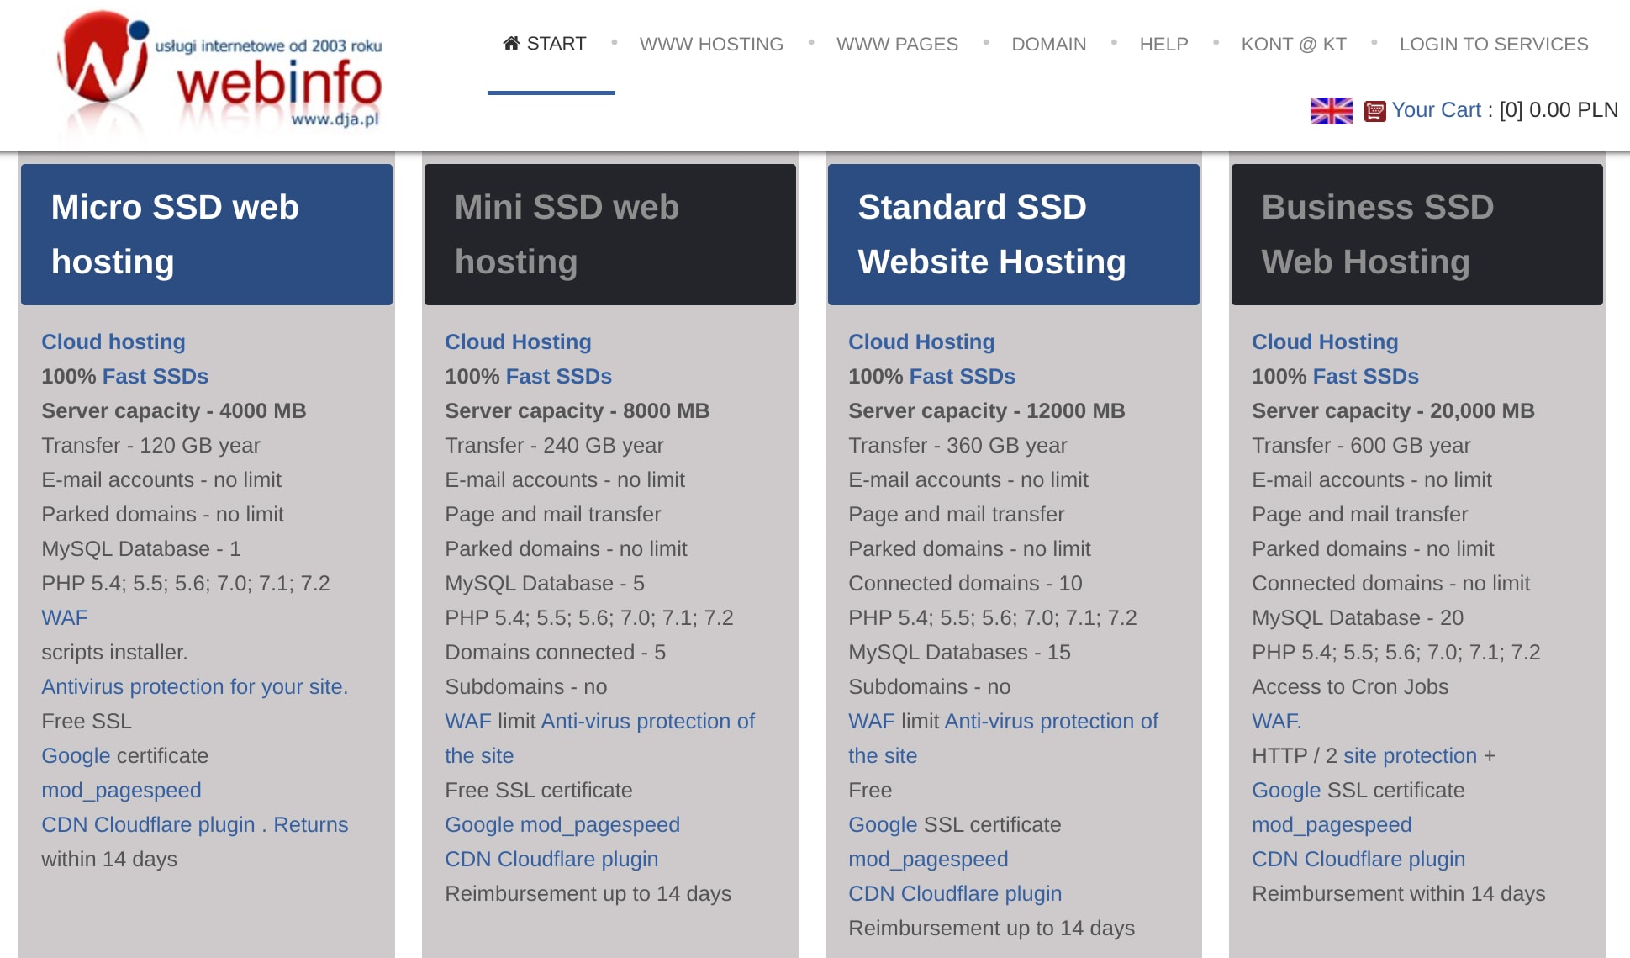Viewport: 1630px width, 958px height.
Task: Click Cloud Hosting link in Mini plan
Action: tap(518, 341)
